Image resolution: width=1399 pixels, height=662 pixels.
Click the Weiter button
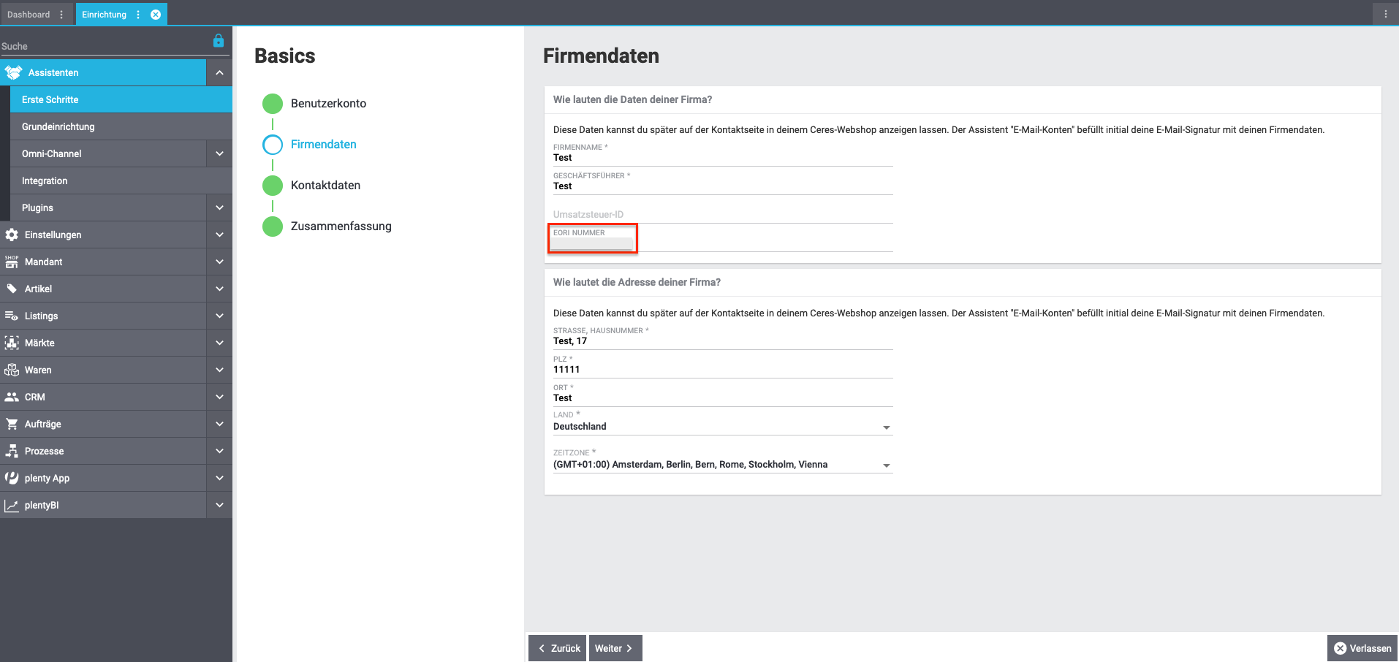(x=615, y=648)
